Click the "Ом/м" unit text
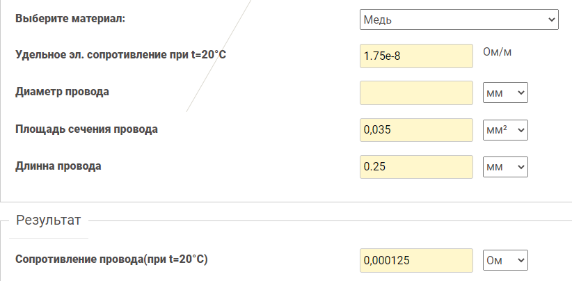572x281 pixels. 498,52
